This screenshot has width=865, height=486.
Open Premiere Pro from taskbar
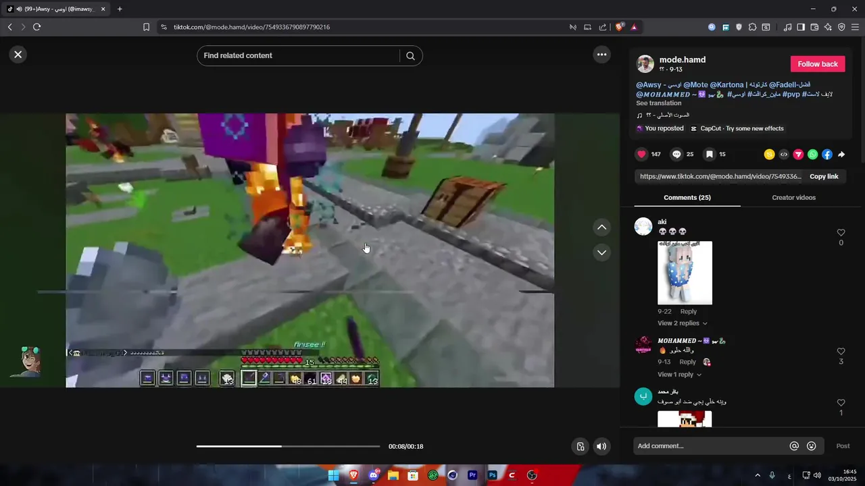pyautogui.click(x=472, y=475)
